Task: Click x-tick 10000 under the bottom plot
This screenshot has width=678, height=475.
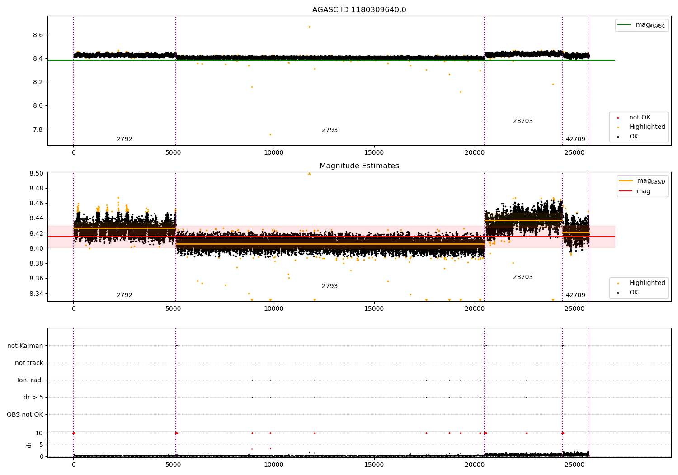Action: point(274,465)
